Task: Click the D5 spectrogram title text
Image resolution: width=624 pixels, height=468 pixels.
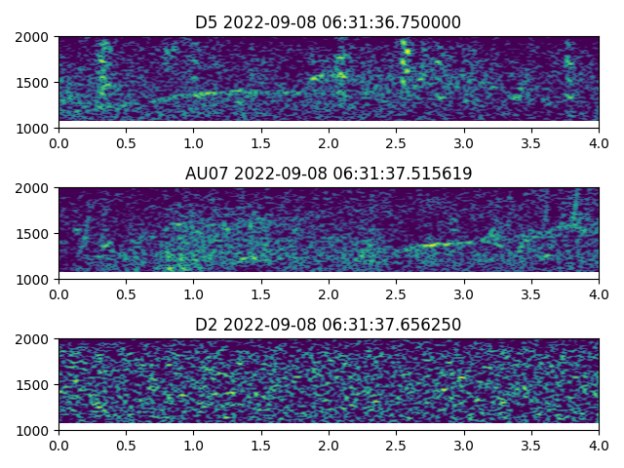Action: click(328, 22)
